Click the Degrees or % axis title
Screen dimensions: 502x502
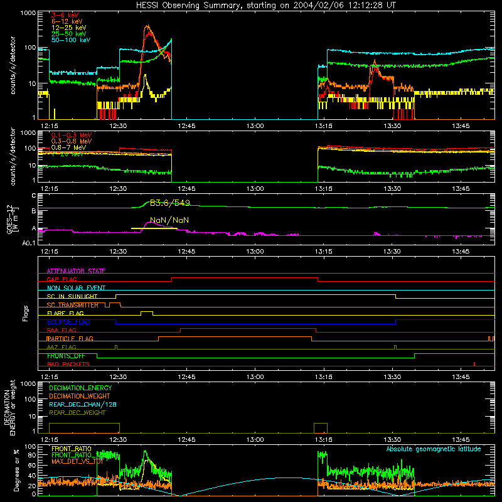tap(16, 471)
